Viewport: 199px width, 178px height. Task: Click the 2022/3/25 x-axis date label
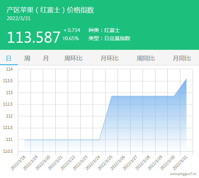click(x=105, y=163)
